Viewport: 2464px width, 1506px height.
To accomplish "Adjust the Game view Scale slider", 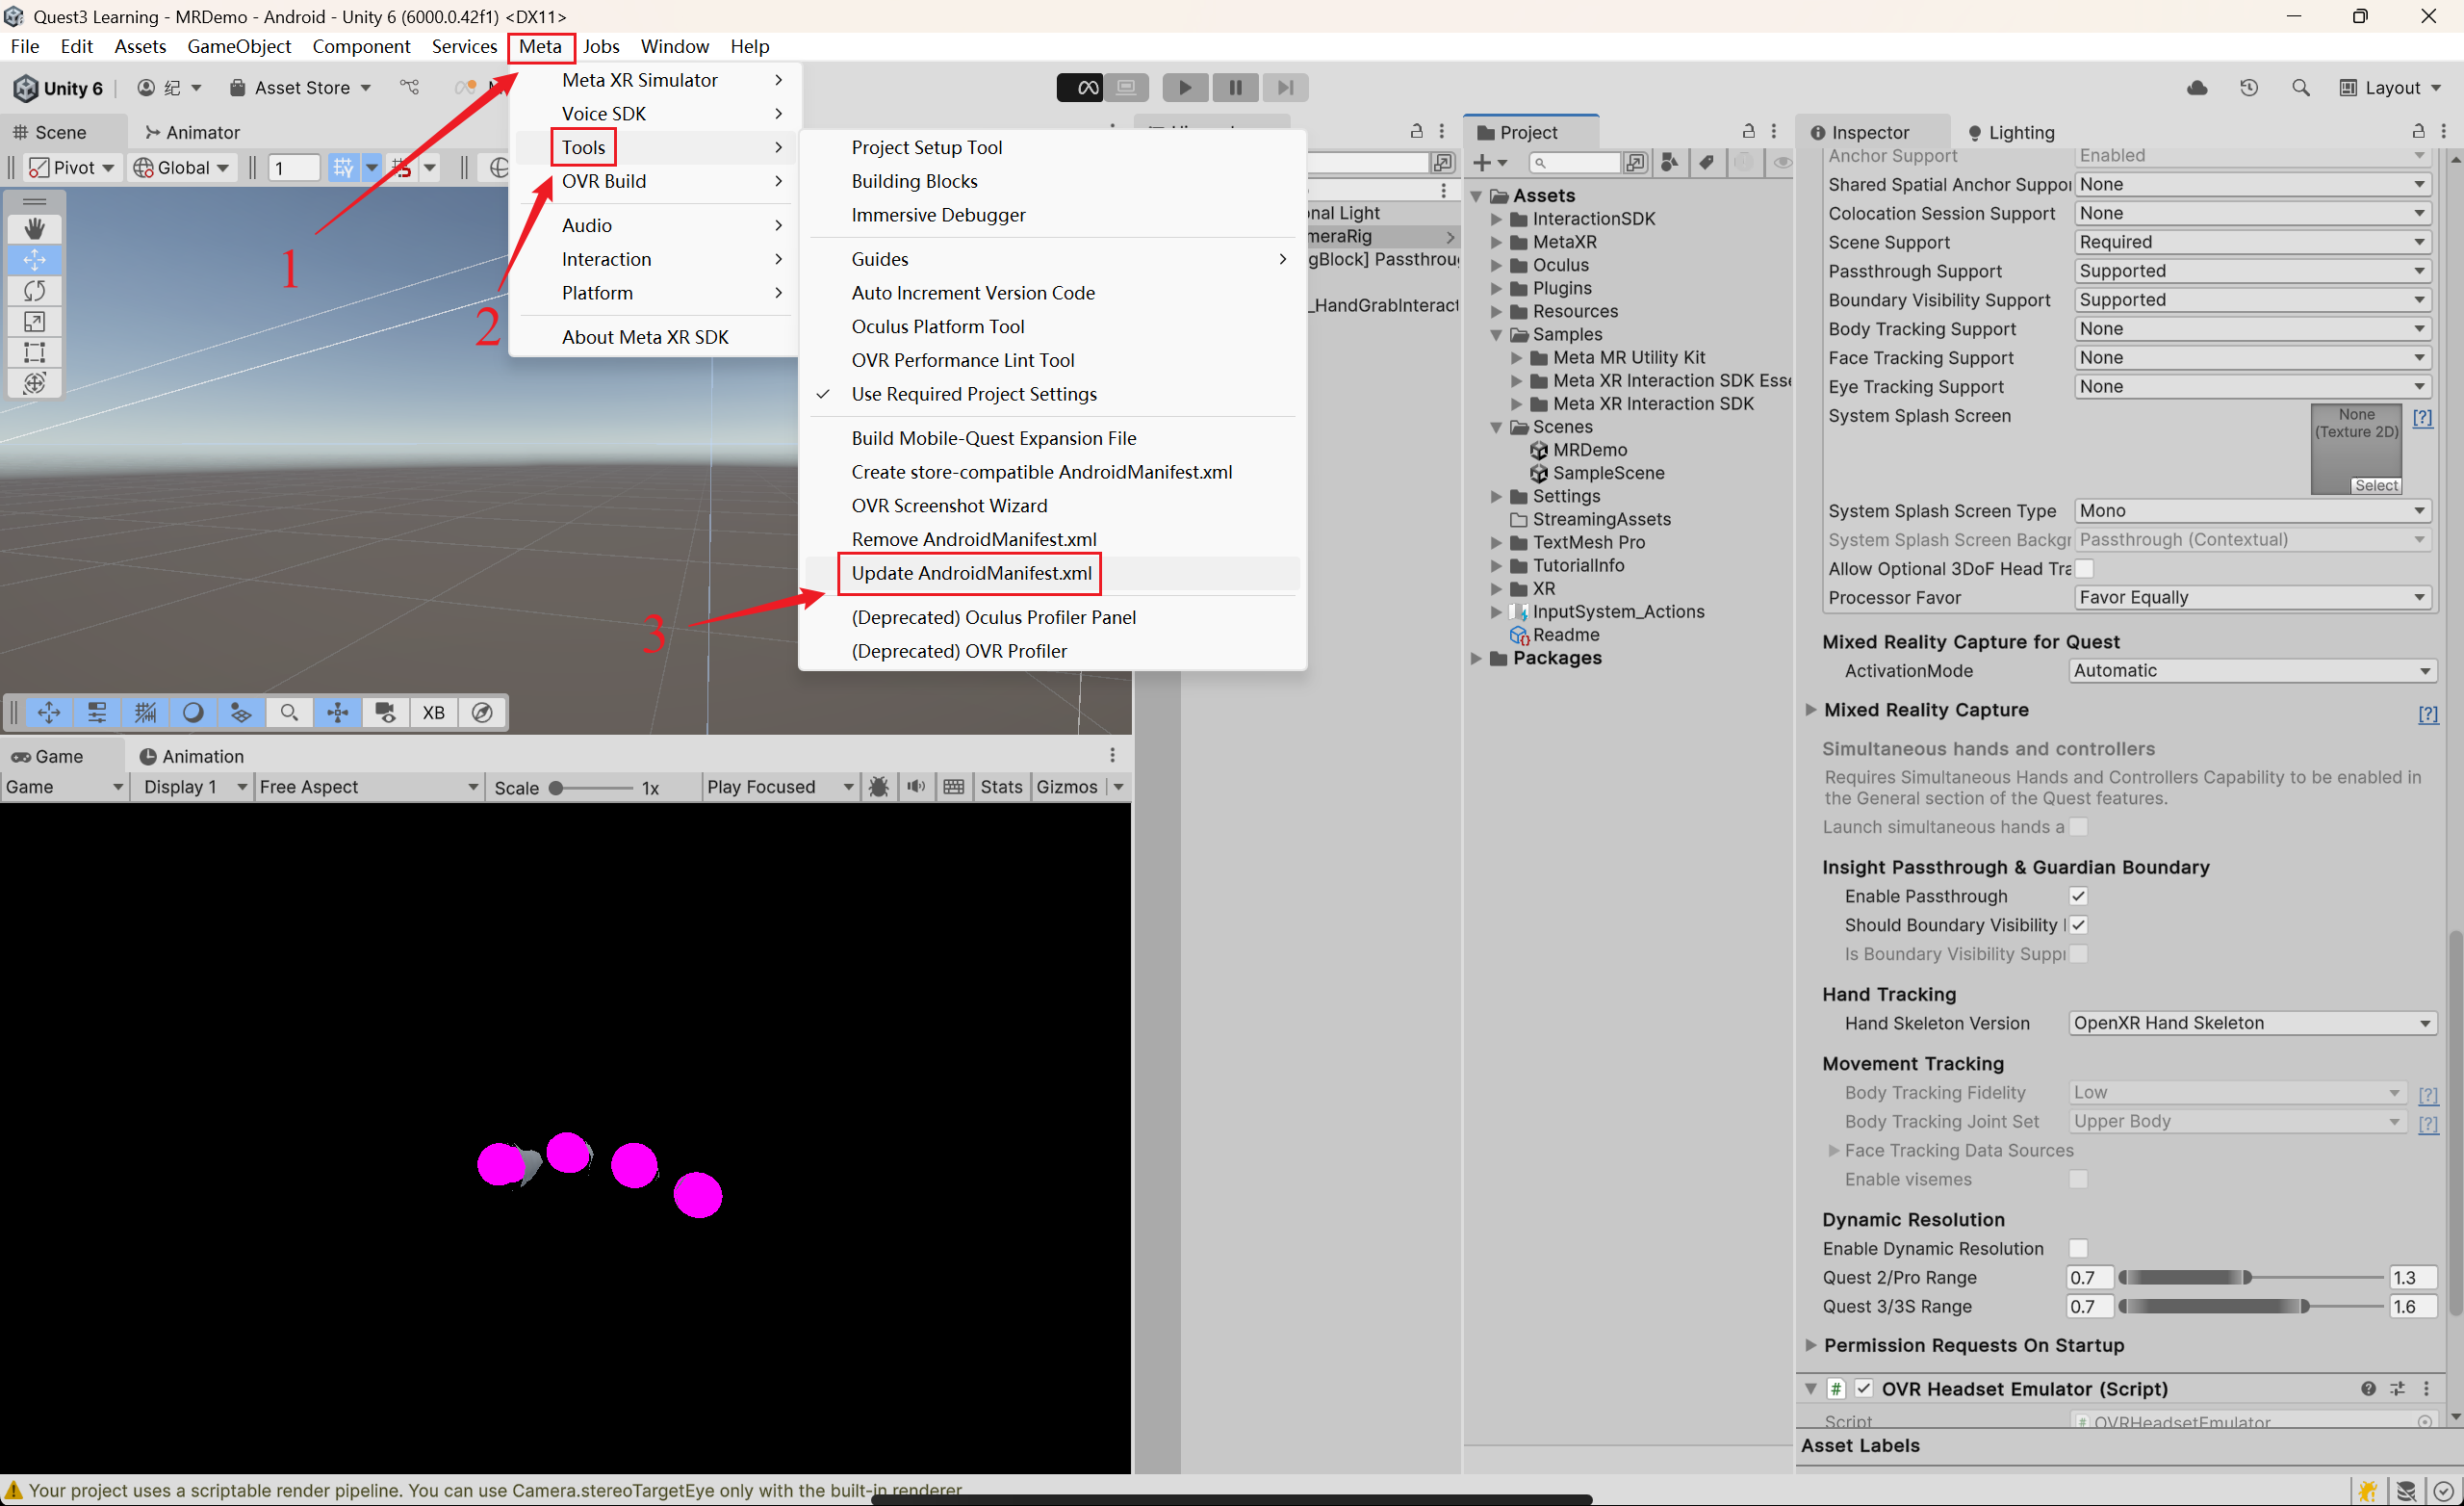I will [x=557, y=788].
